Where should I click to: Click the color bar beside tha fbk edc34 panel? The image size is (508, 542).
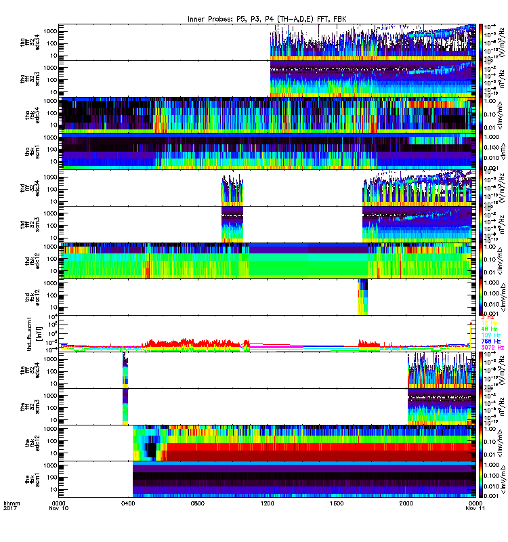[480, 115]
